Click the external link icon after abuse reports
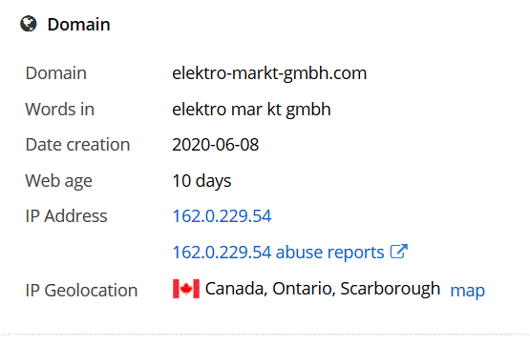 399,252
